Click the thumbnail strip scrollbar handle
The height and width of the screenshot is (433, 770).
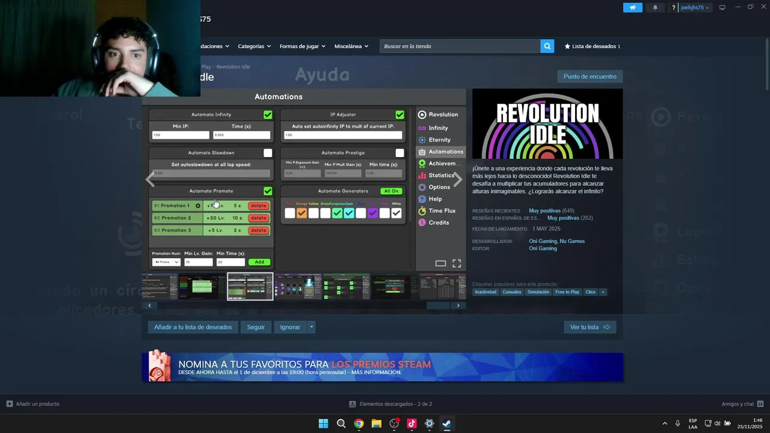point(438,306)
